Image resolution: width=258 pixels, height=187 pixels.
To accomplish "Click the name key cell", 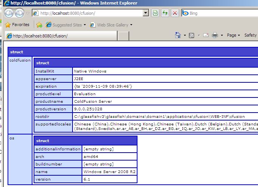I will (58, 172).
